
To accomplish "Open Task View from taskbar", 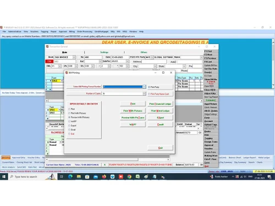I will pos(62,177).
